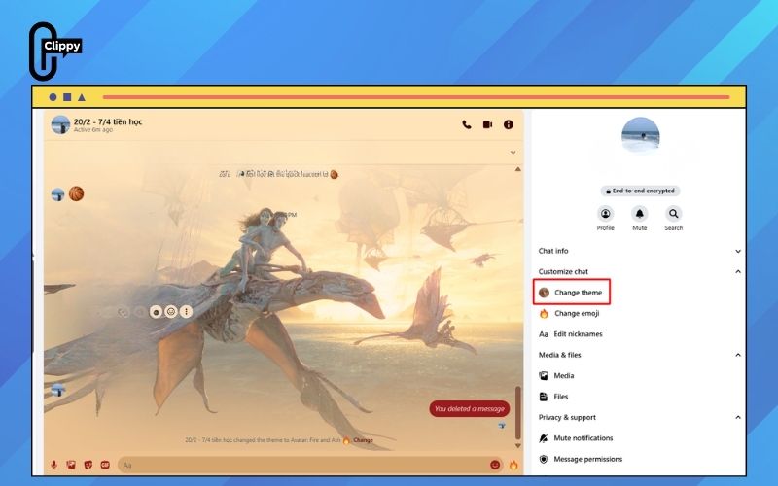Click the chat scrollbar up arrow
This screenshot has height=486, width=778.
point(518,169)
